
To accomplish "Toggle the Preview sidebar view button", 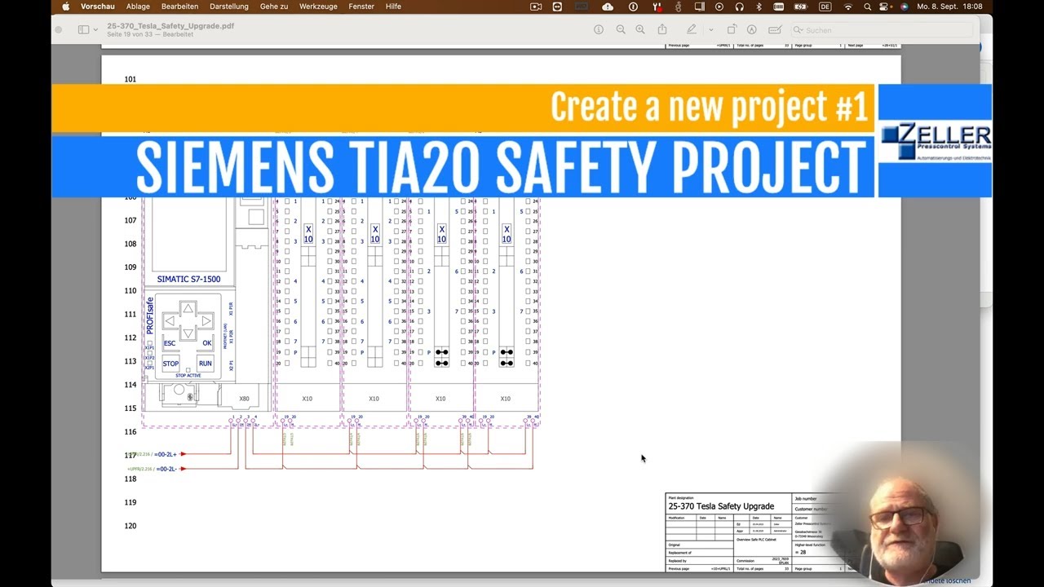I will 83,29.
